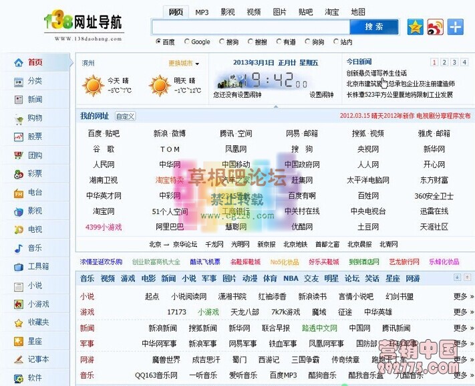475x386 pixels.
Task: Switch to the MP3 search tab
Action: [x=202, y=12]
